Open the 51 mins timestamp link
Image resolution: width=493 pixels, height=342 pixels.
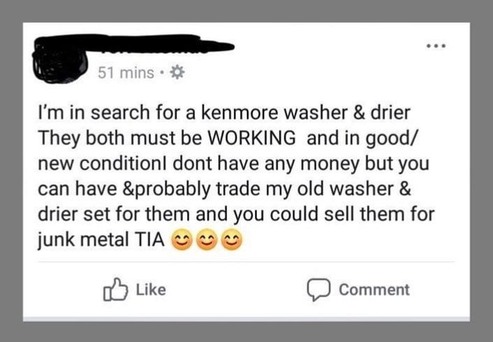click(126, 73)
